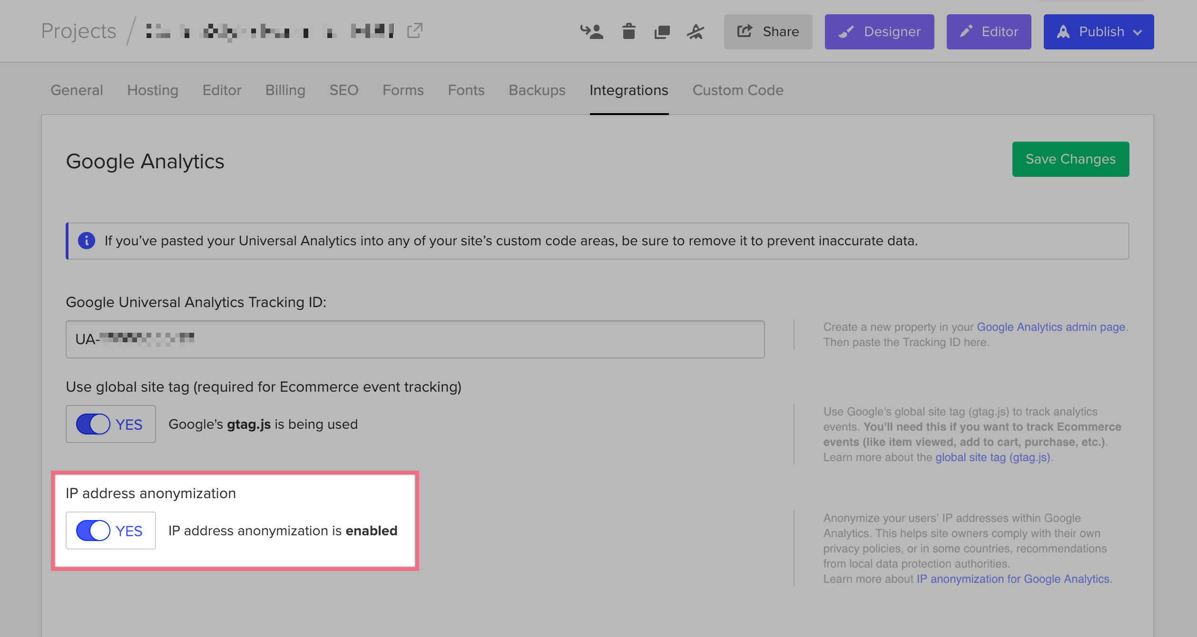
Task: Switch to the Custom Code tab
Action: (737, 90)
